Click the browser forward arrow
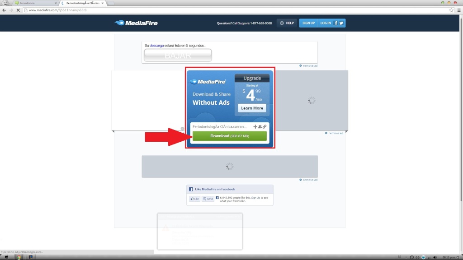This screenshot has width=463, height=260. point(11,10)
